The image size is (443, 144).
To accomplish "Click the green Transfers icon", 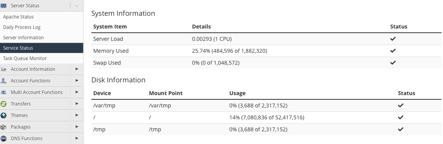I will click(x=3, y=104).
